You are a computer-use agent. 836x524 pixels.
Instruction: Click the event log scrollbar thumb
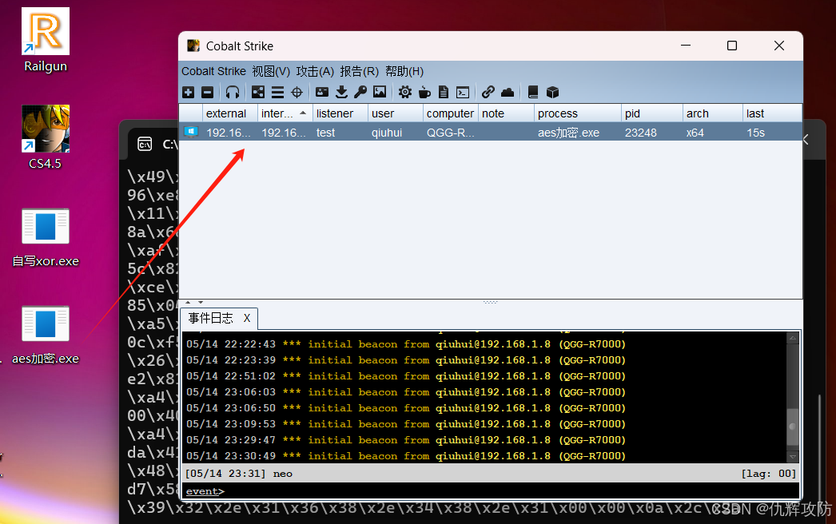click(x=793, y=427)
